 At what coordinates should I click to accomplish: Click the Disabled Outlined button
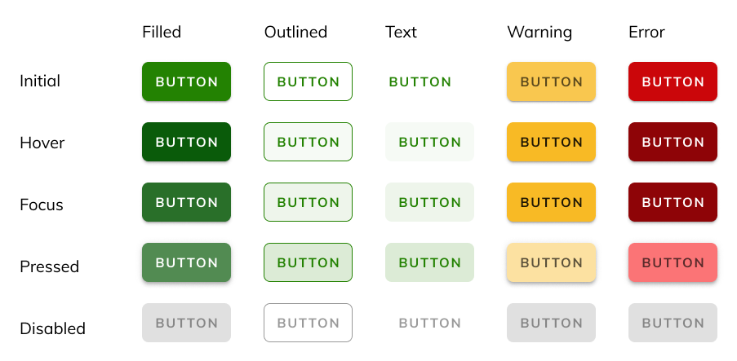[x=308, y=323]
